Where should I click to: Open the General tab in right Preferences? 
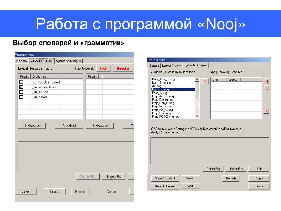coord(154,66)
